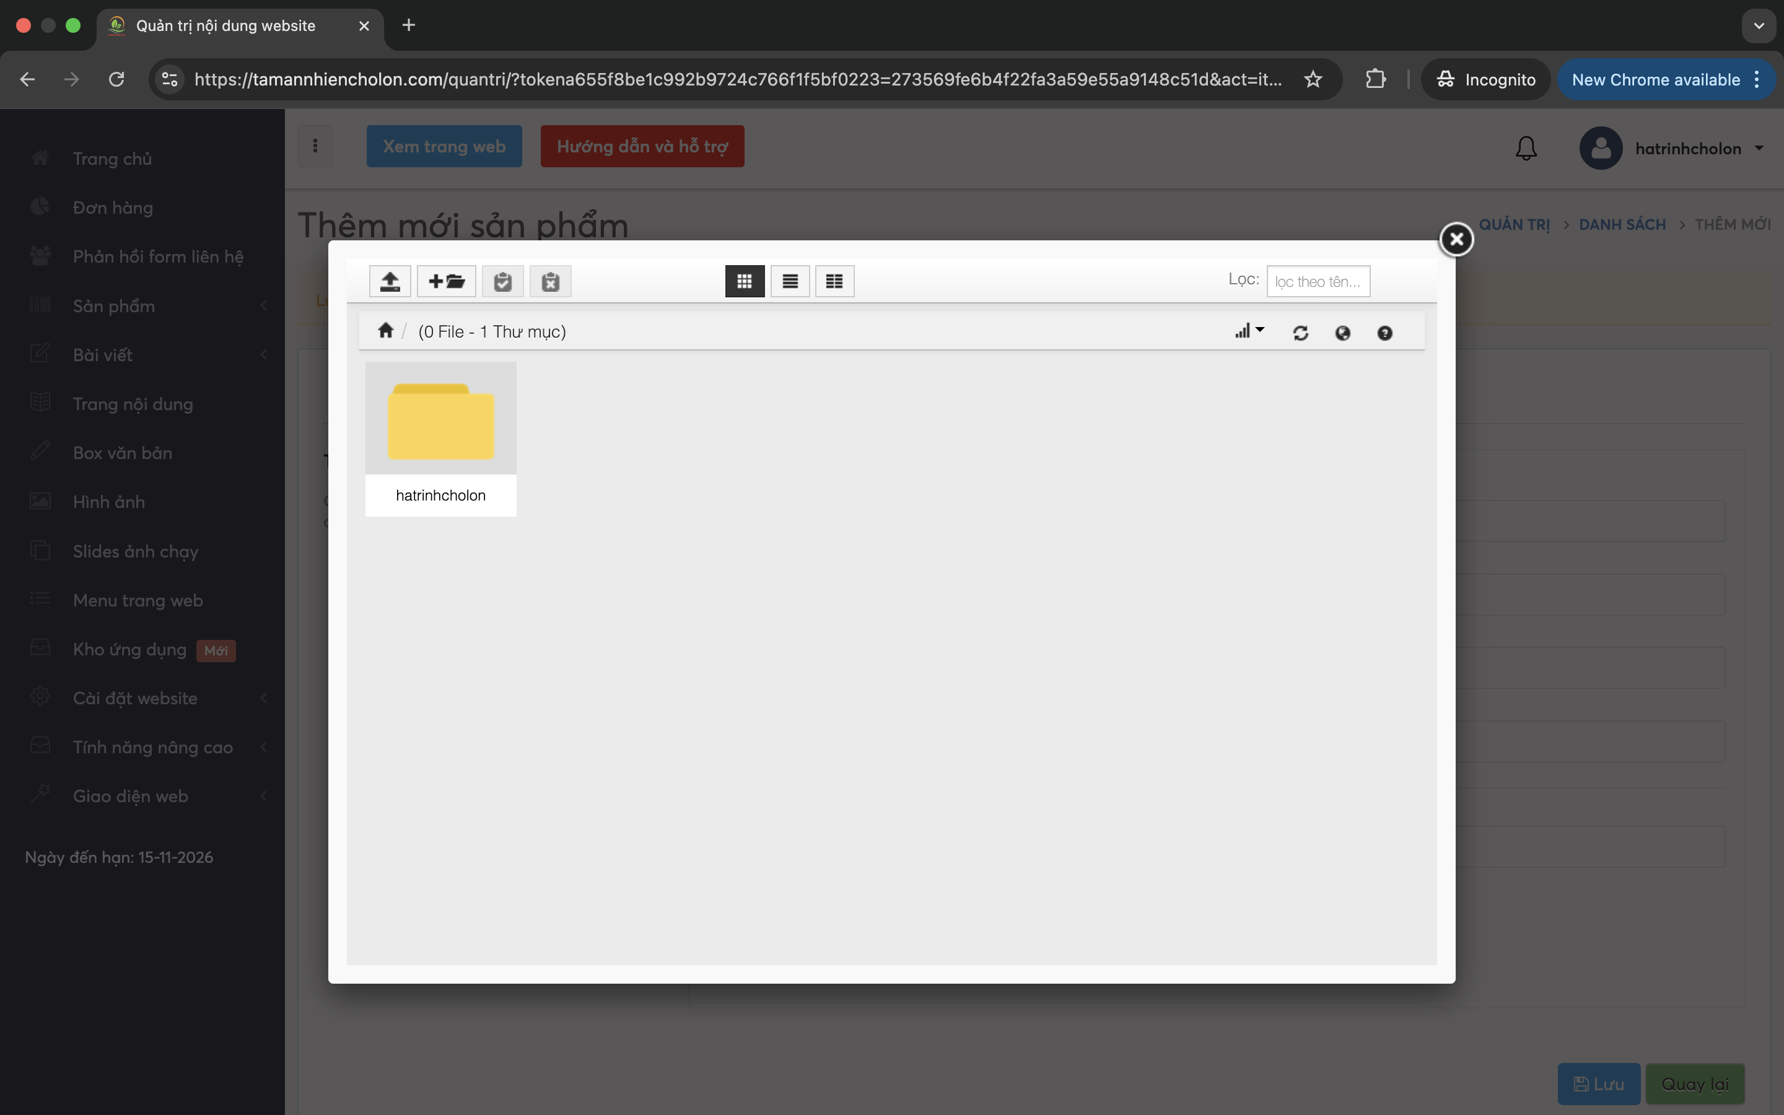Open Đơn hàng in sidebar
The height and width of the screenshot is (1115, 1784).
point(113,208)
